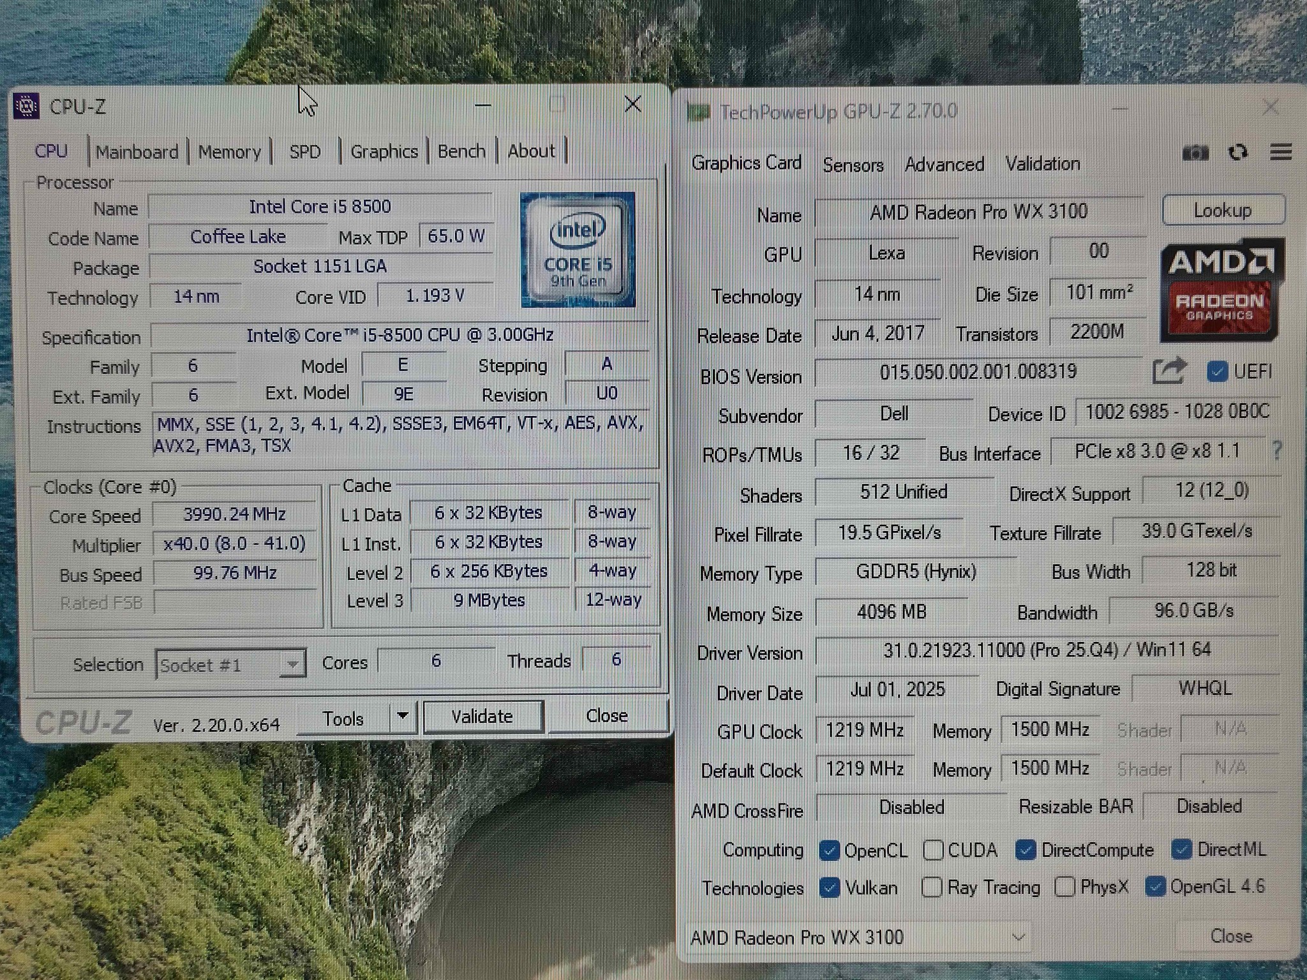Toggle the OpenGL 4.6 checkbox
The image size is (1307, 980).
click(1155, 886)
